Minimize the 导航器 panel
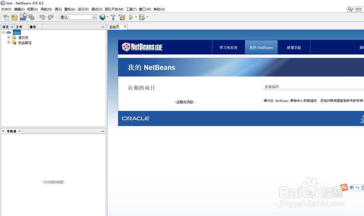 [x=103, y=131]
